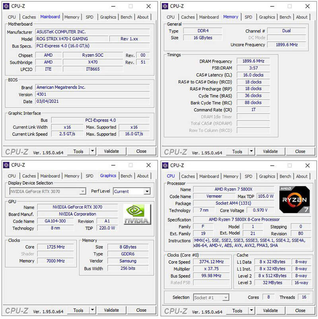This screenshot has width=318, height=319.
Task: Click BIOS version field '4301'
Action: pos(93,94)
